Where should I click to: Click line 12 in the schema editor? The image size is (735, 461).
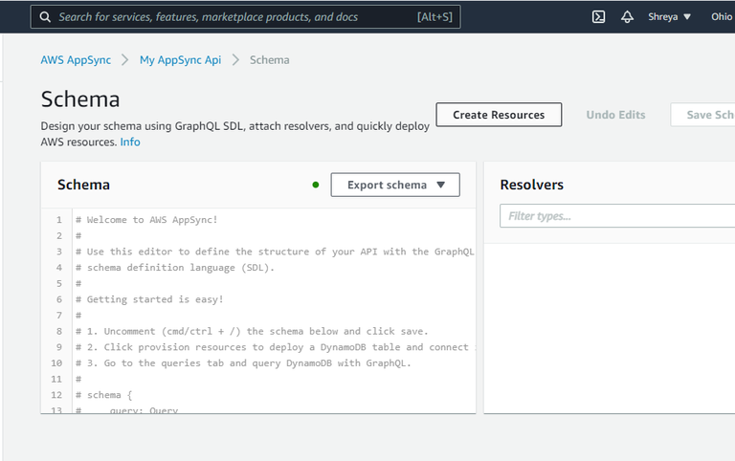pos(115,395)
